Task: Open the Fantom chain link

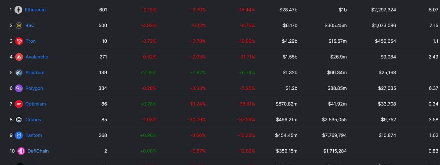Action: pyautogui.click(x=34, y=135)
